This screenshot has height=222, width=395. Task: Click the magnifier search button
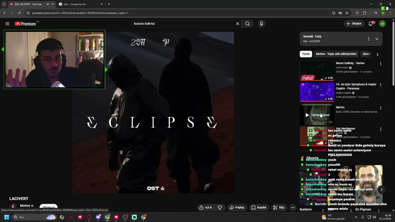pyautogui.click(x=247, y=24)
